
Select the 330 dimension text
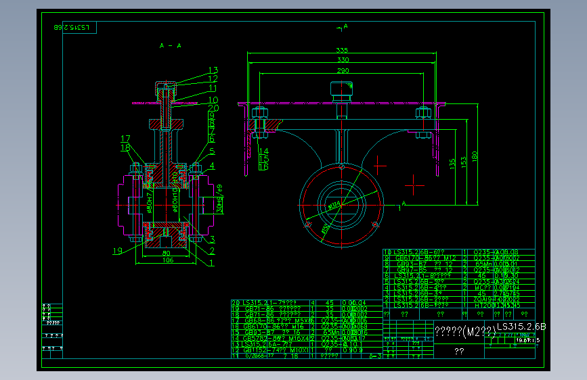pos(343,60)
